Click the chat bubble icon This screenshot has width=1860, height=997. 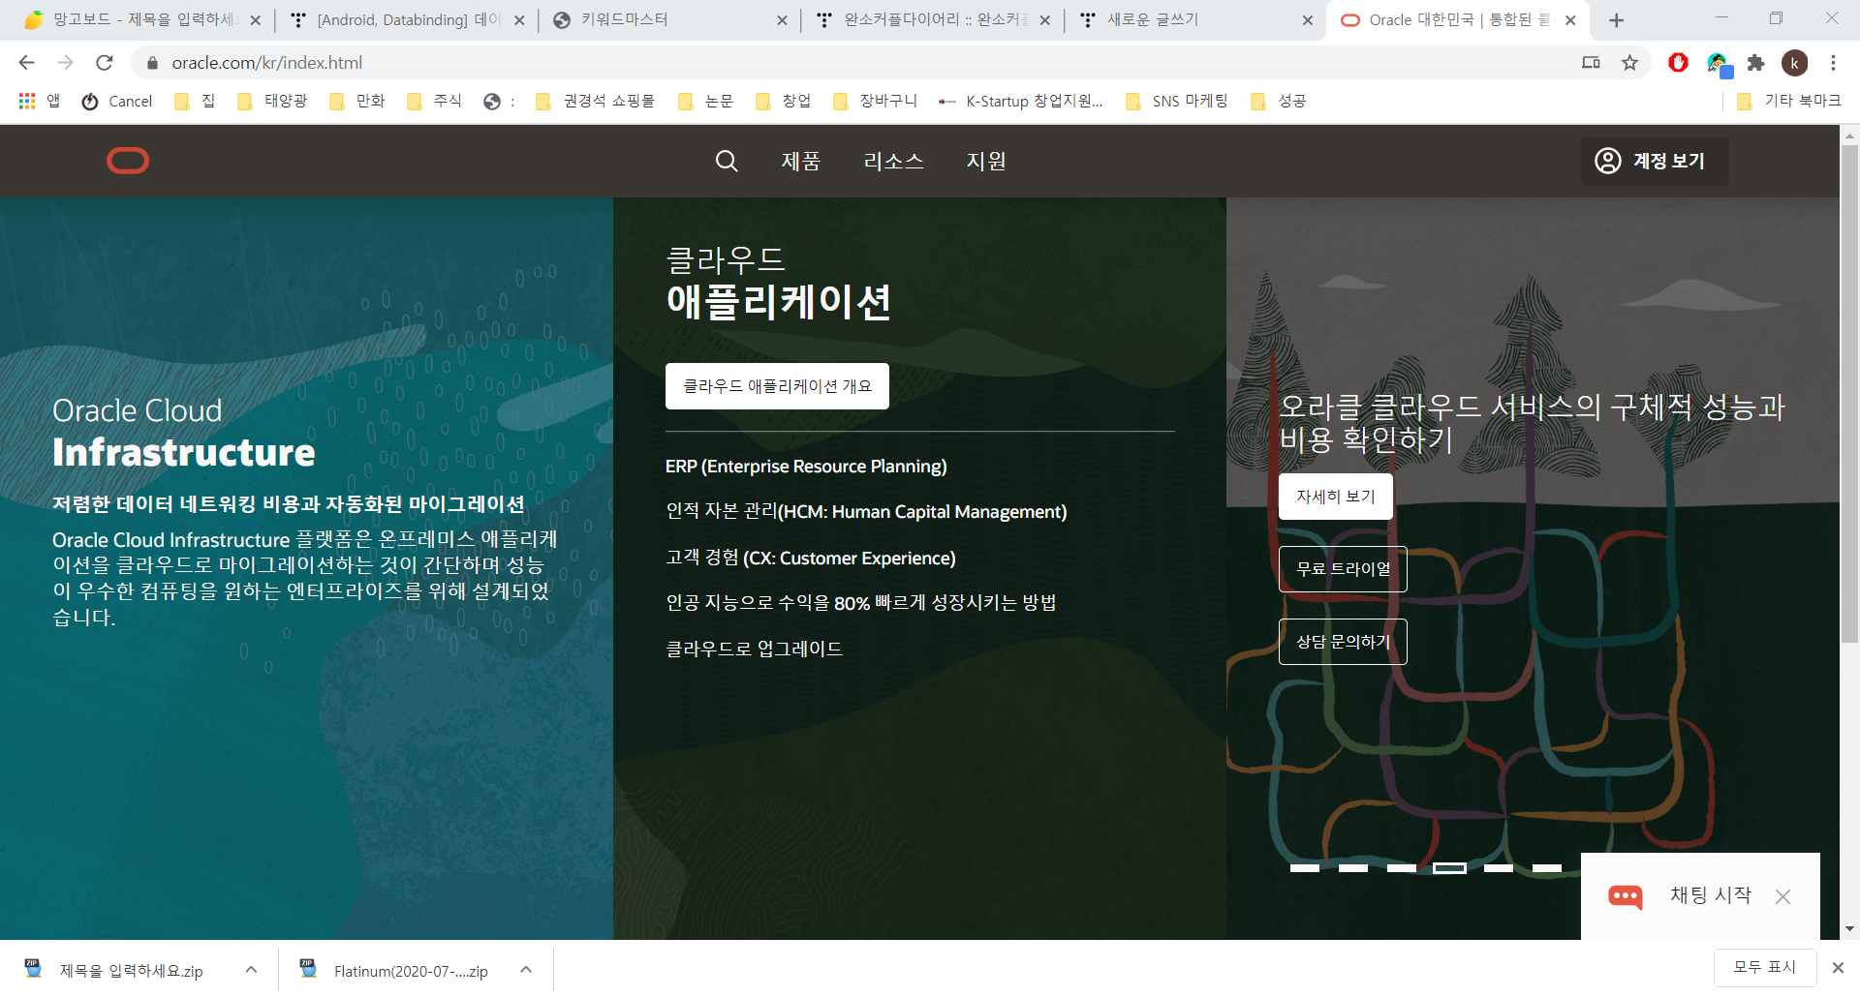point(1625,896)
